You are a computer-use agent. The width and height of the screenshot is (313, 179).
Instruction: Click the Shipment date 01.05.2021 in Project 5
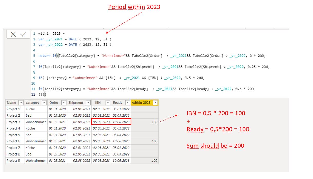coord(79,135)
